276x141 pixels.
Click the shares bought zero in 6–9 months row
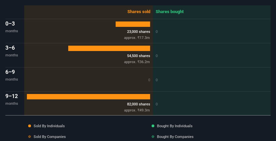pyautogui.click(x=157, y=80)
